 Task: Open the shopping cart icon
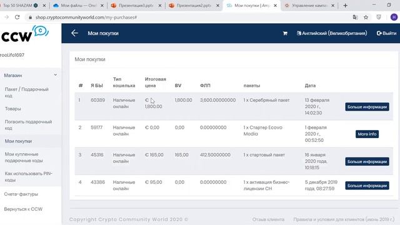(285, 33)
